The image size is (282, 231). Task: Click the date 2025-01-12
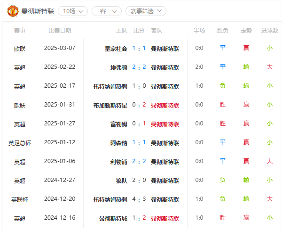coord(60,142)
